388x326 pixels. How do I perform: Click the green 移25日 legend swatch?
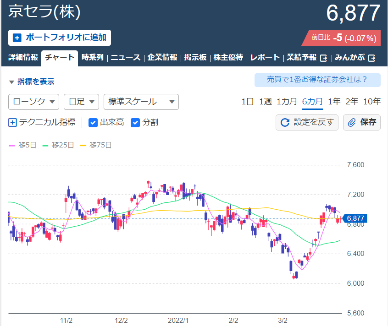click(x=45, y=146)
